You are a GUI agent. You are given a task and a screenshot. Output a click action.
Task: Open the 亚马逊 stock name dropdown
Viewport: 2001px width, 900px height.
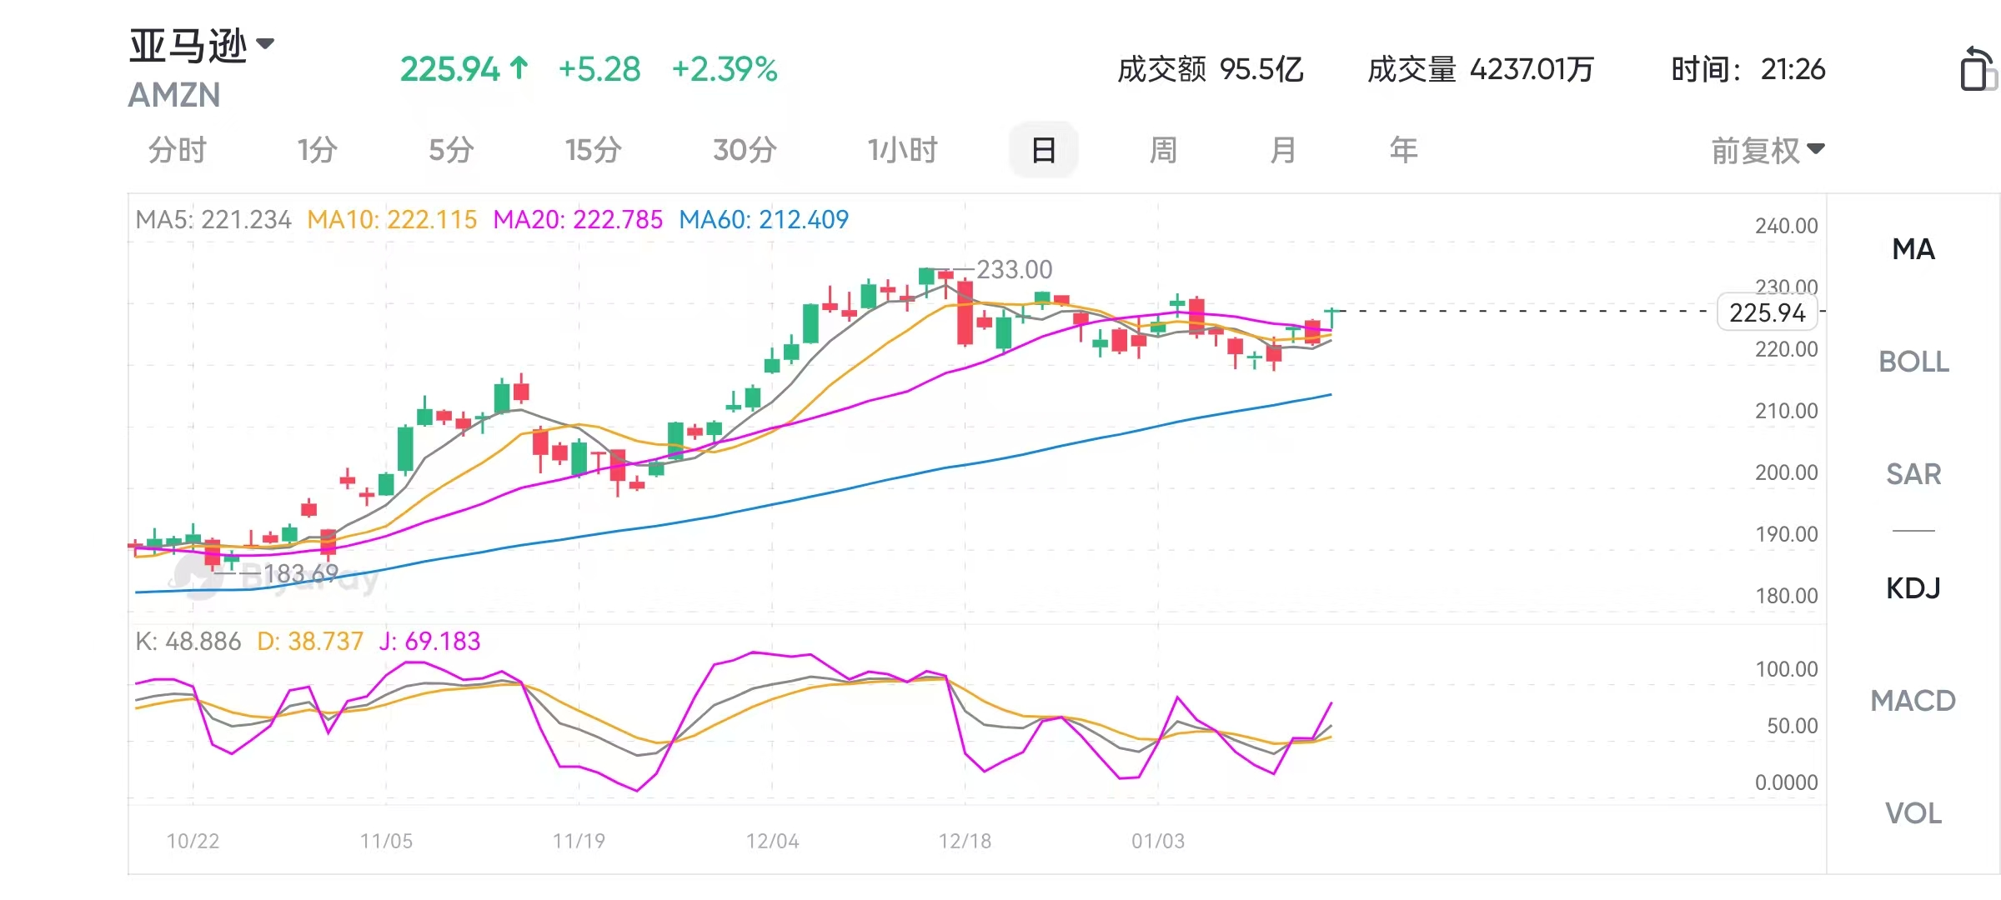[x=202, y=45]
